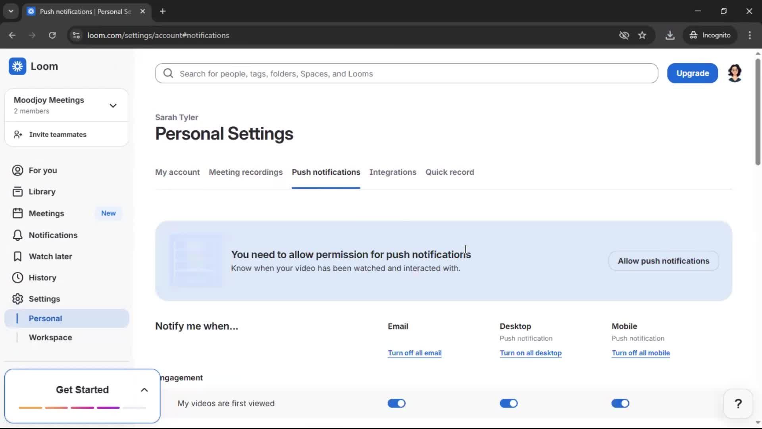Open the help question mark bubble
The height and width of the screenshot is (429, 762).
(738, 403)
